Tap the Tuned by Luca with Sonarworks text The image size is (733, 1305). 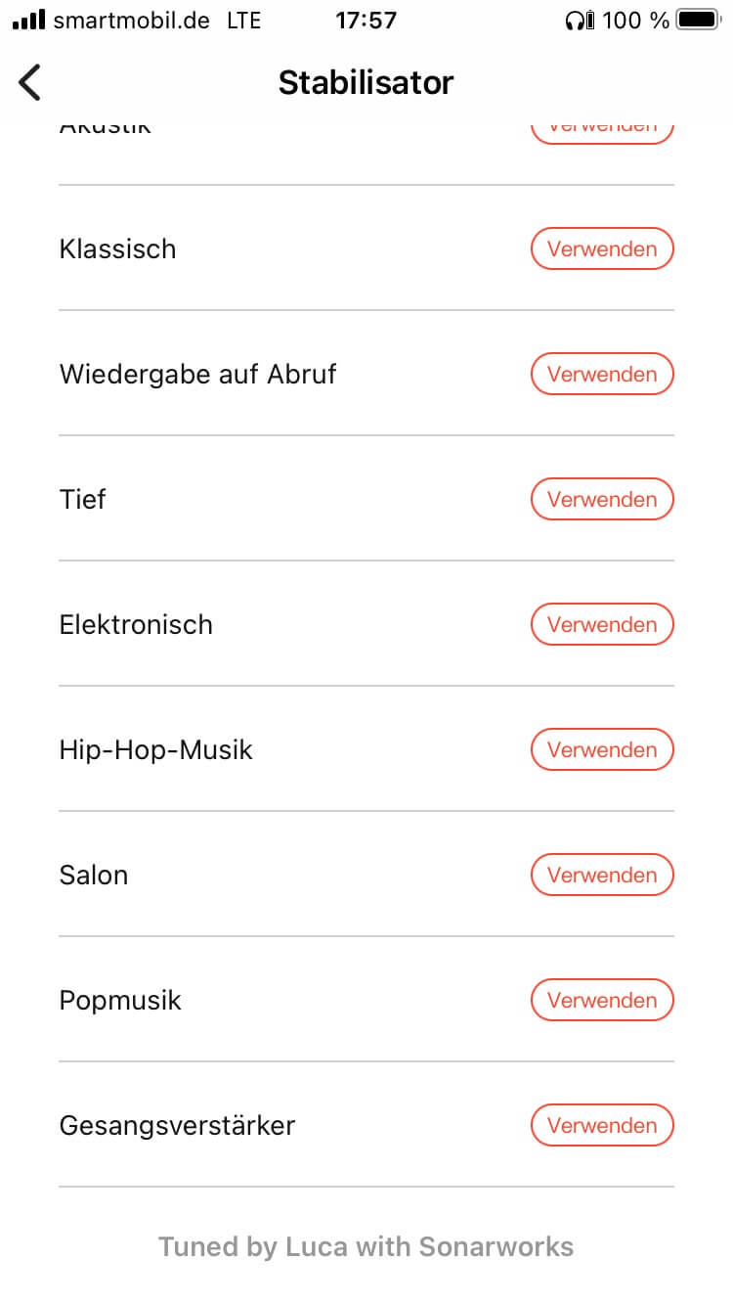(x=366, y=1247)
